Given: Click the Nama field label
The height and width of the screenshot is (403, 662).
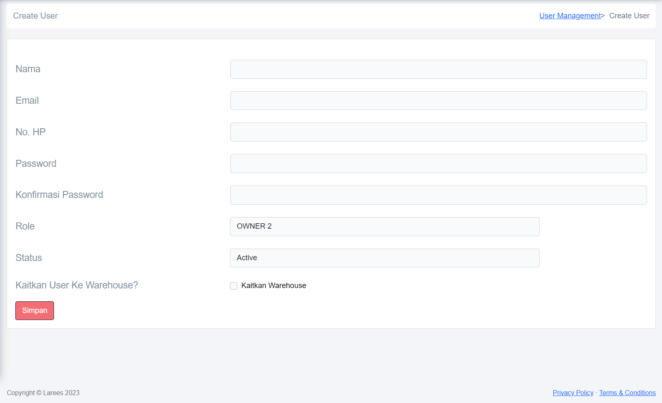Looking at the screenshot, I should coord(28,69).
